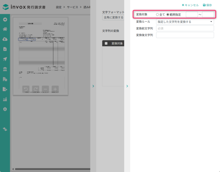Open the 全角に変換する format dropdown
The width and height of the screenshot is (220, 172).
(113, 18)
